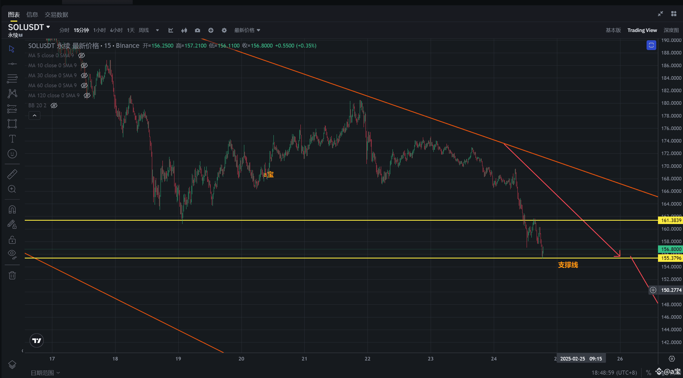Screen dimensions: 683x378
Task: Switch to Trading View chart mode
Action: [x=642, y=30]
